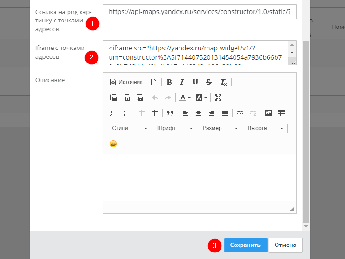The height and width of the screenshot is (259, 345).
Task: Open the Размер size dropdown
Action: click(x=220, y=128)
